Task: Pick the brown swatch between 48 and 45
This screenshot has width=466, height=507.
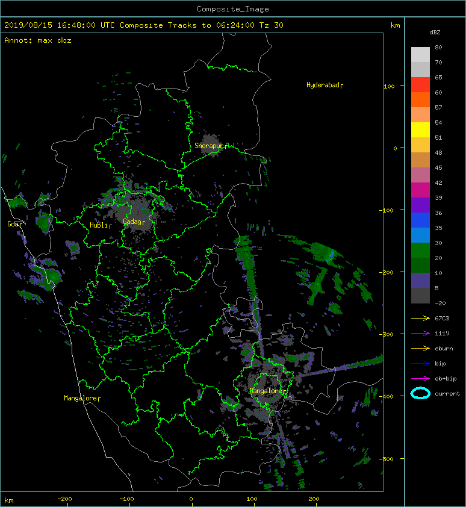Action: (x=420, y=160)
